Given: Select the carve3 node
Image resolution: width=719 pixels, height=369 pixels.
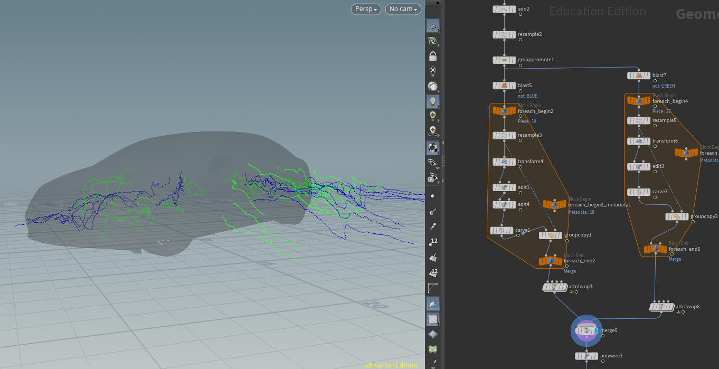Looking at the screenshot, I should [x=639, y=192].
